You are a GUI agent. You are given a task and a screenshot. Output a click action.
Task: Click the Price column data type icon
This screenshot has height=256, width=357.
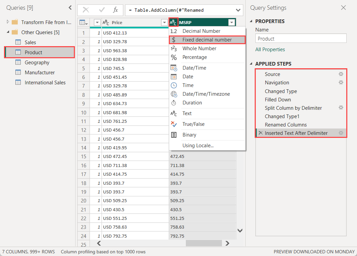[x=106, y=22]
